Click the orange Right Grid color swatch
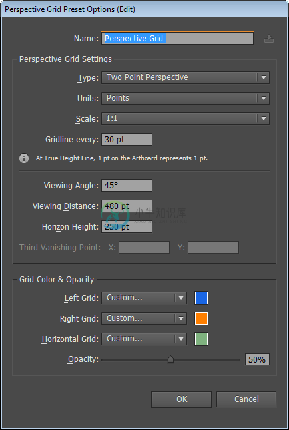The image size is (289, 430). [202, 318]
